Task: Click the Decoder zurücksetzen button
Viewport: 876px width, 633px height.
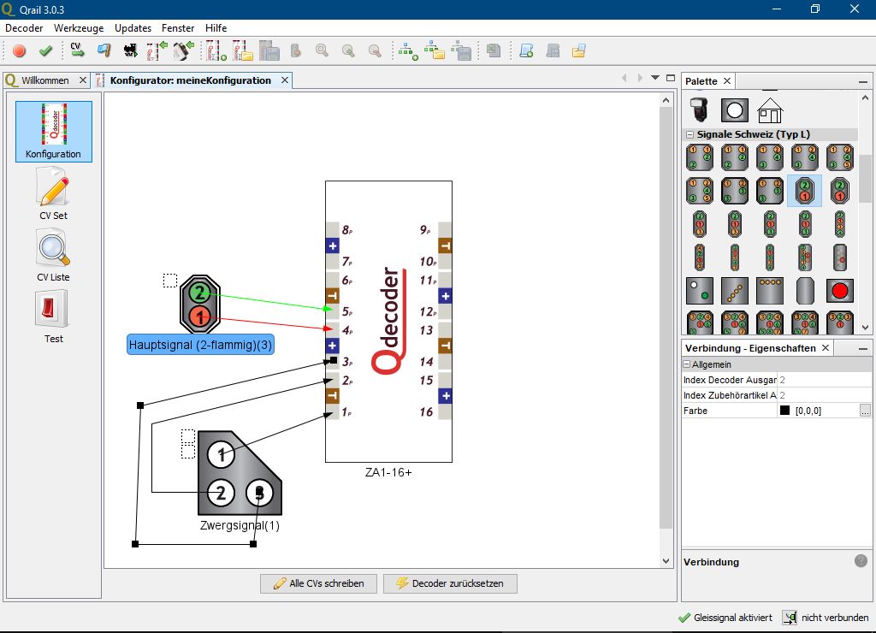Action: (450, 583)
